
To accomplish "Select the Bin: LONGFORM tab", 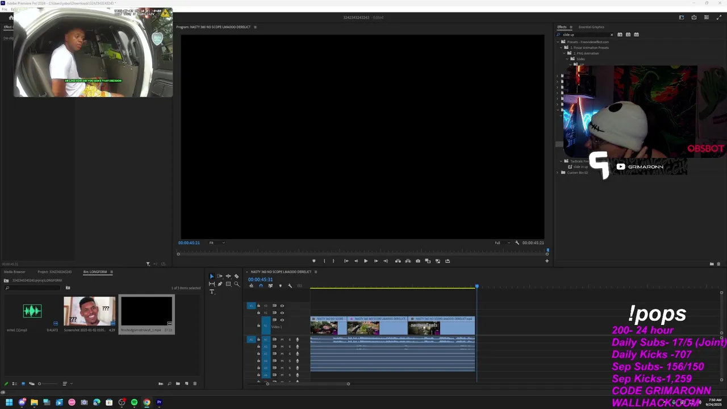I will point(95,272).
